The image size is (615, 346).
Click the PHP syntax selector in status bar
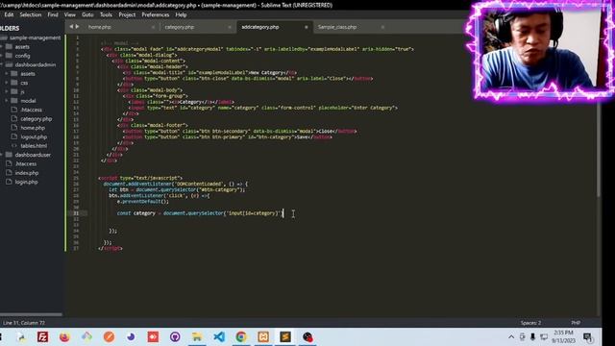[x=576, y=323]
